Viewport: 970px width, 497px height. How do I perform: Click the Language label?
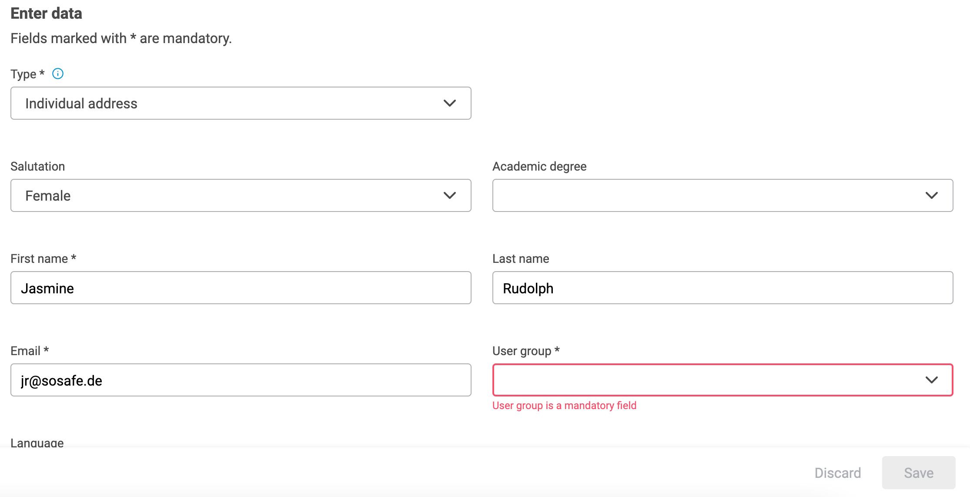click(x=37, y=443)
